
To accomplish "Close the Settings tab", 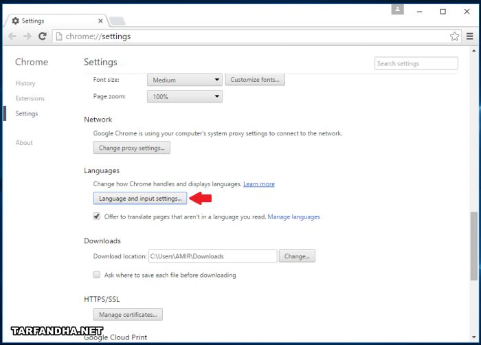I will tap(100, 21).
